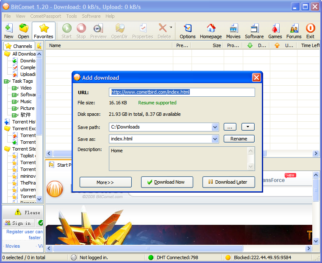Viewport: 322px width, 263px height.
Task: Click the More>> button
Action: click(105, 182)
